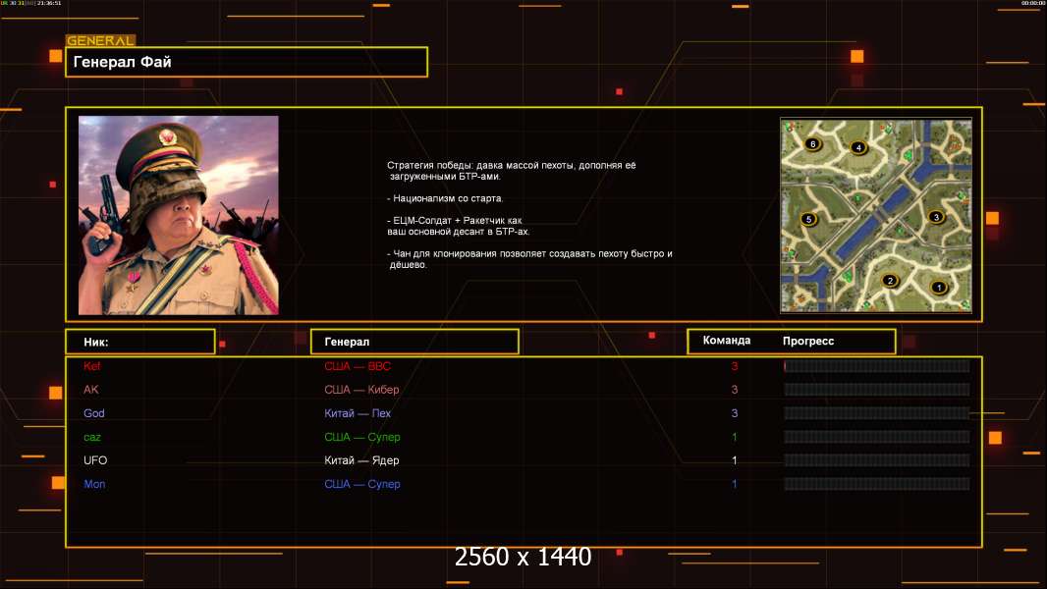Click start position marker 2 on the minimap
1047x589 pixels.
click(890, 280)
